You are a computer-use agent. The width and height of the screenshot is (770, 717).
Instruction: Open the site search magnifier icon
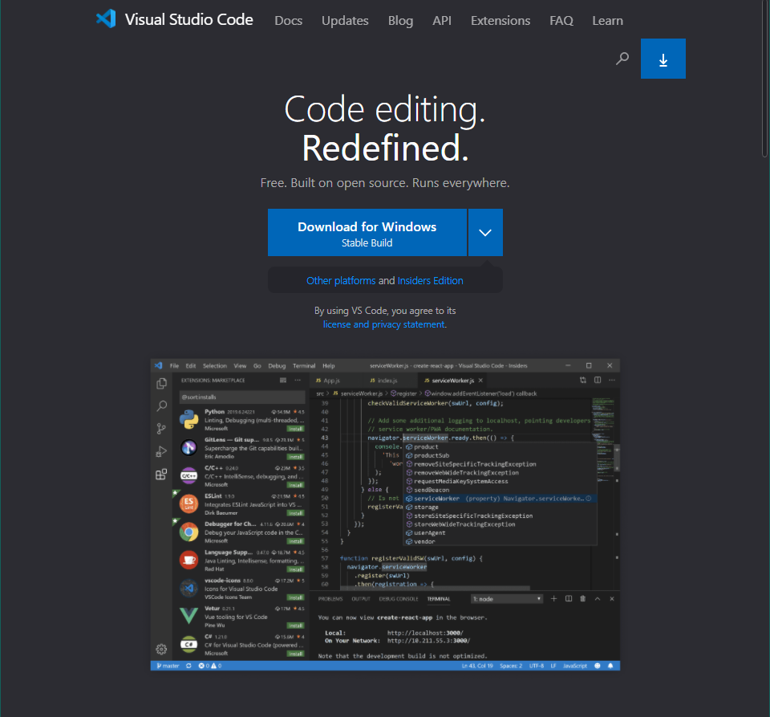coord(622,59)
